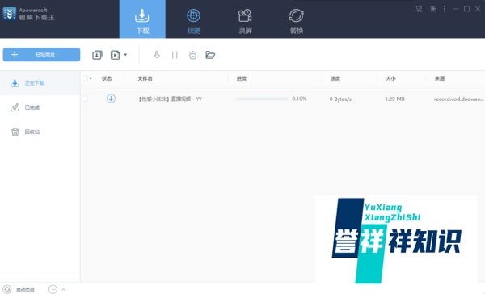This screenshot has height=294, width=485.
Task: Expand the dropdown beside select-all checkbox
Action: 91,78
